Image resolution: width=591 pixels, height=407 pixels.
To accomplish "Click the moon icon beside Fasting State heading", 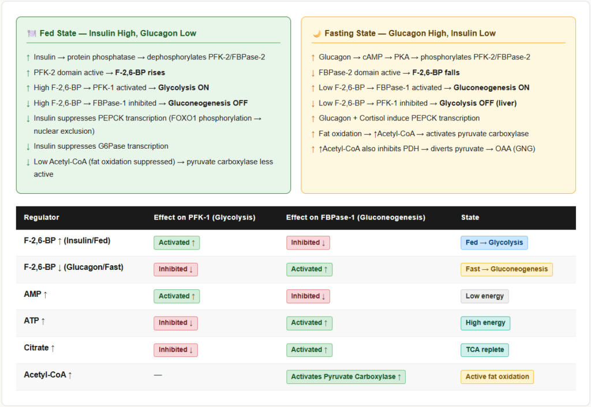I will pos(316,33).
